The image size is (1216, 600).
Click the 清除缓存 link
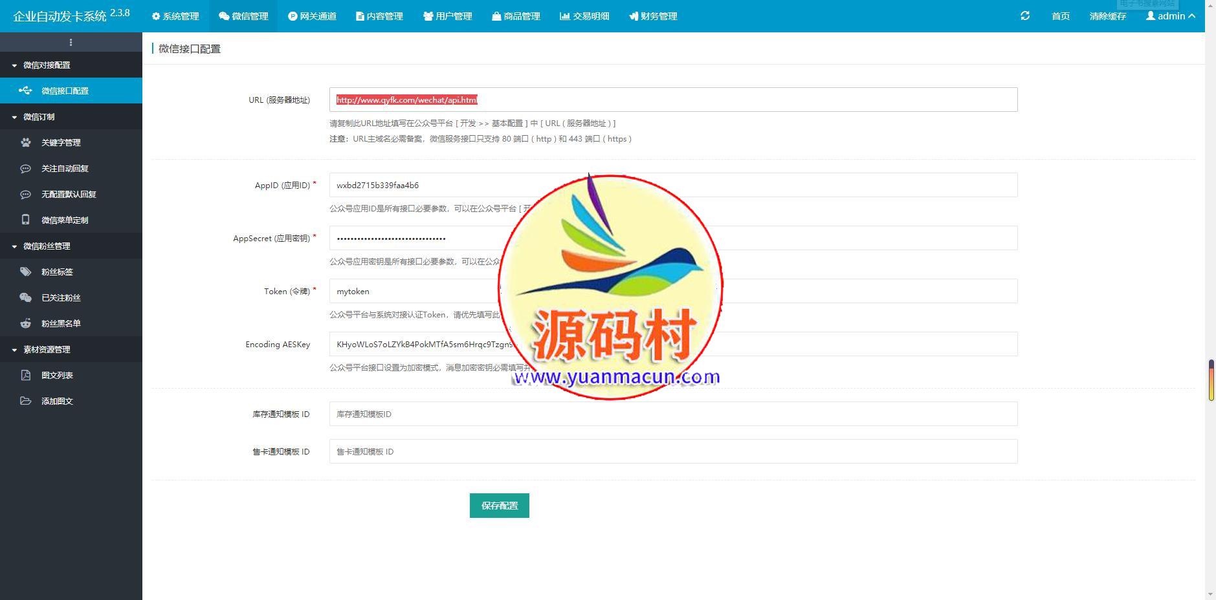tap(1107, 16)
